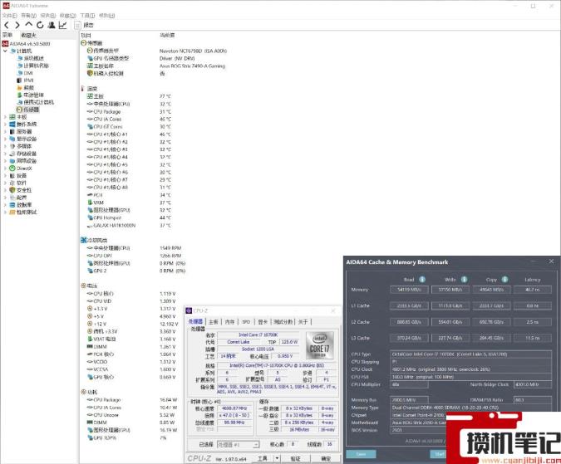Screen dimensions: 561x464
Task: Refresh the AIDA64 sensor page
Action: (x=40, y=25)
